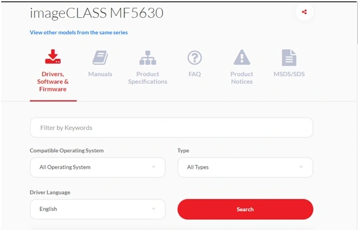The image size is (359, 231).
Task: Click the FAQ question mark icon
Action: pos(195,58)
